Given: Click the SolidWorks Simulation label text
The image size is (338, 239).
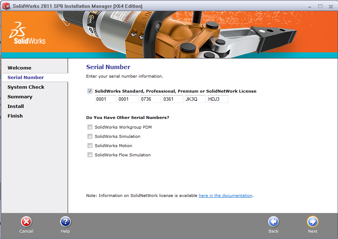Looking at the screenshot, I should (118, 136).
